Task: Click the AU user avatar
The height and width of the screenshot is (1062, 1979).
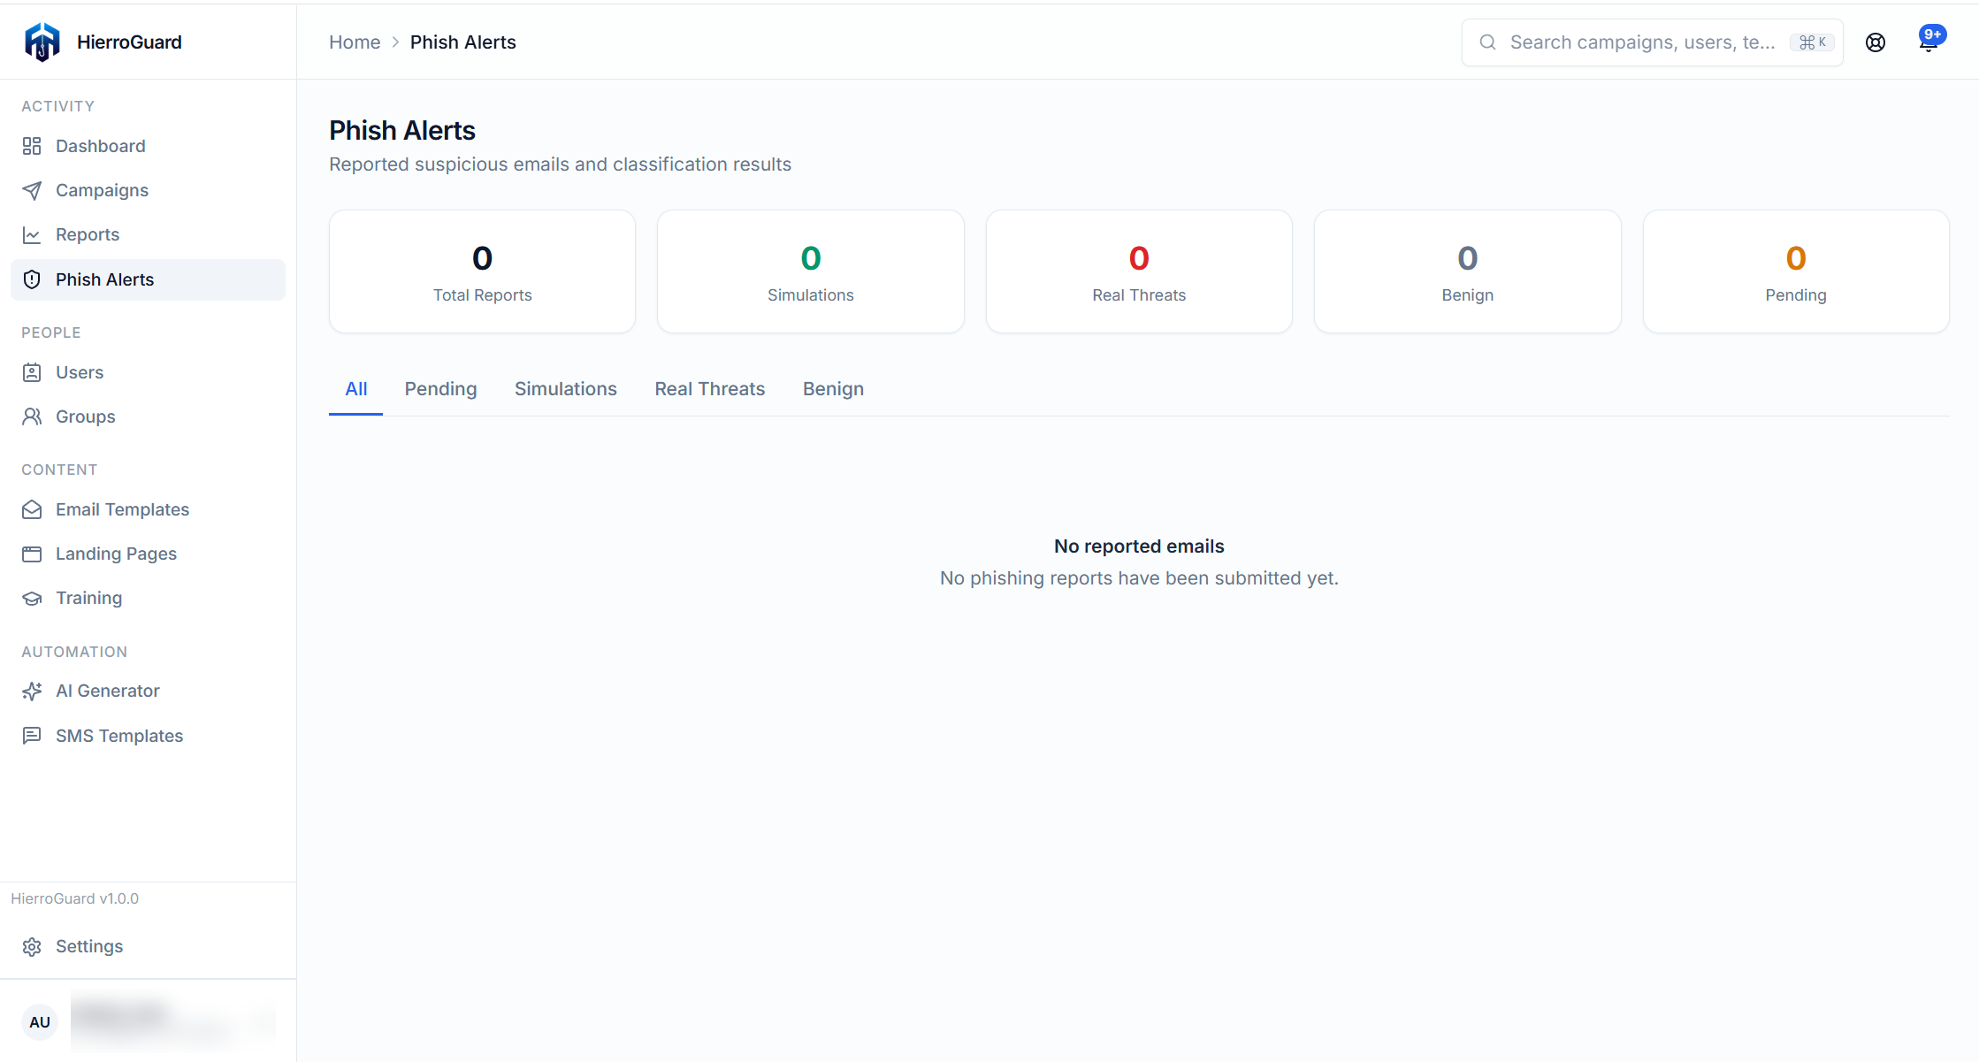Action: tap(40, 1022)
